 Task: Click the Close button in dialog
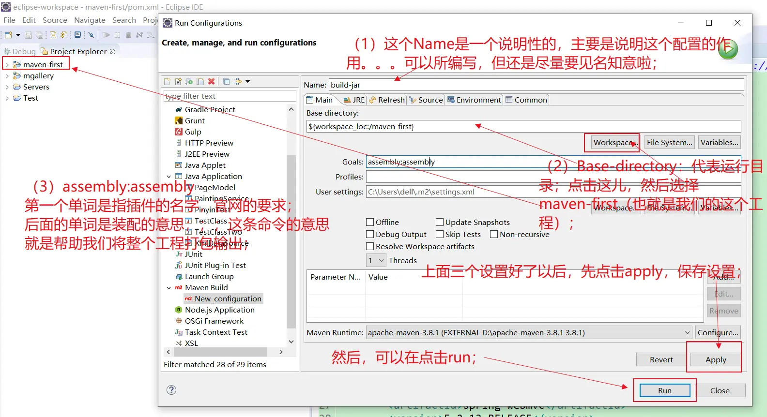(720, 391)
